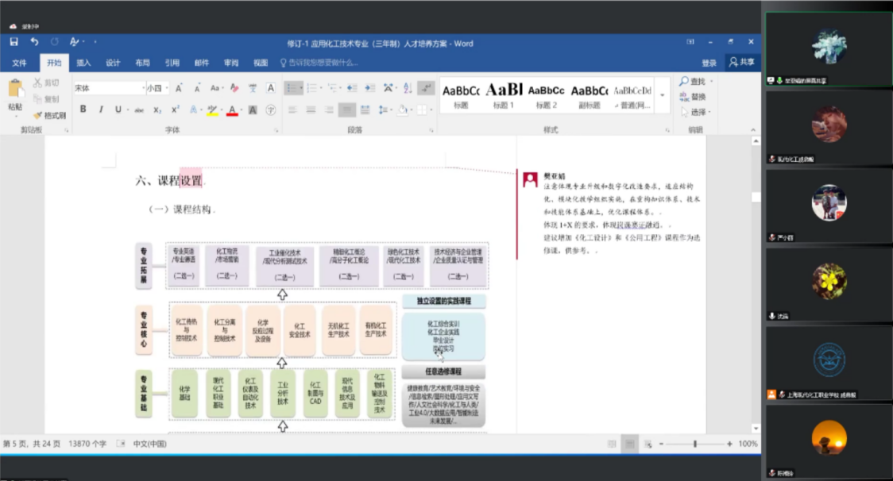This screenshot has width=893, height=481.
Task: Click the Save icon in quick access toolbar
Action: coord(14,42)
